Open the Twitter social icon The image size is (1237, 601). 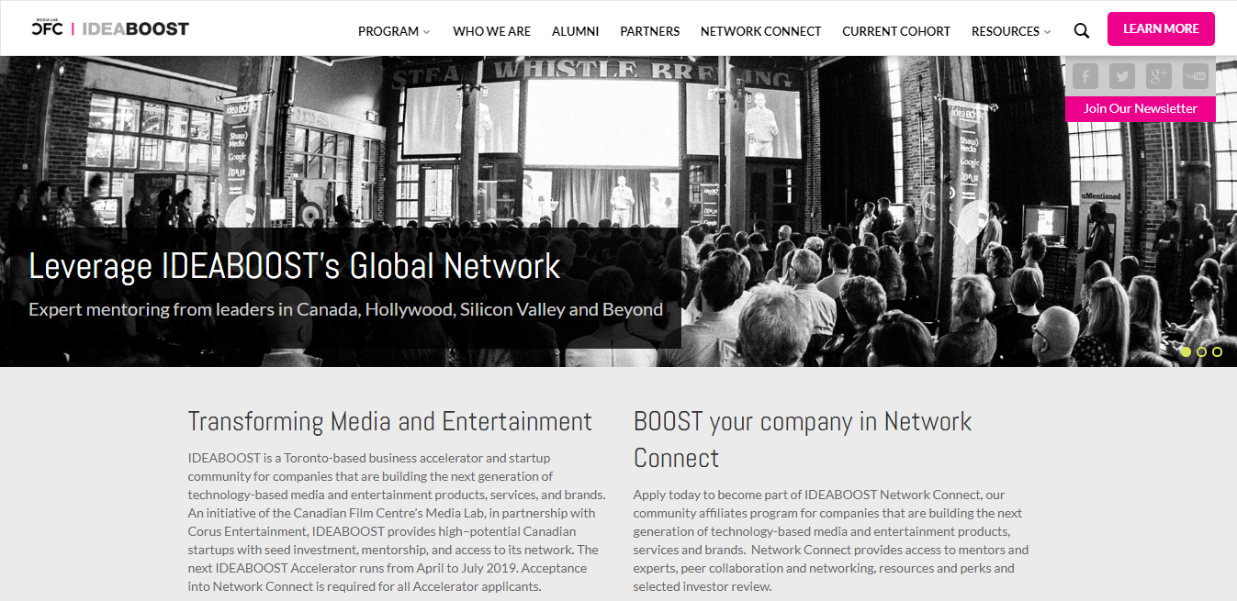point(1122,76)
